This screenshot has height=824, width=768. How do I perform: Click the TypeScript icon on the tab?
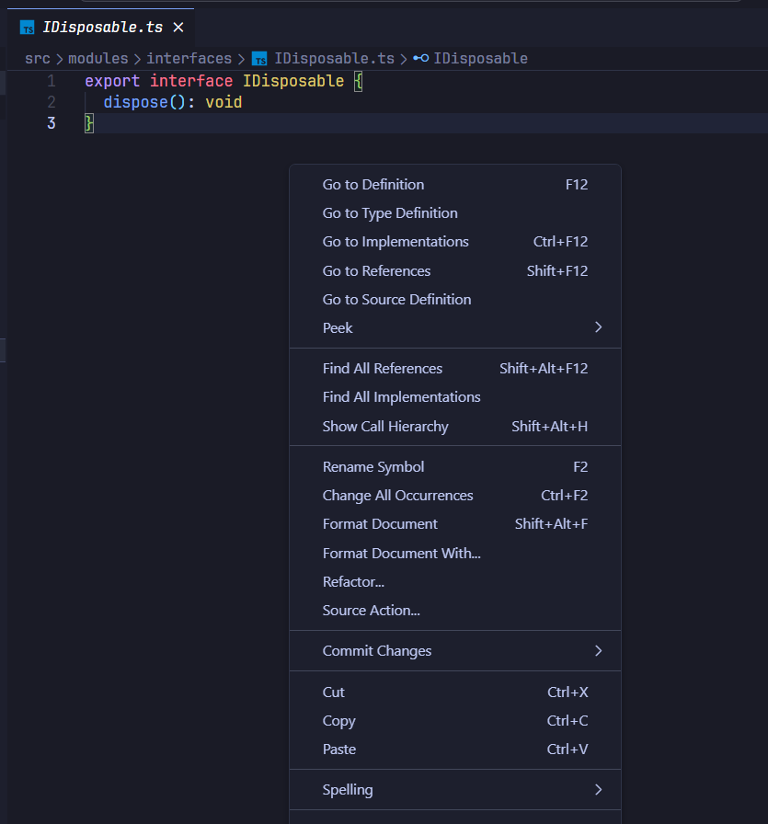(27, 28)
